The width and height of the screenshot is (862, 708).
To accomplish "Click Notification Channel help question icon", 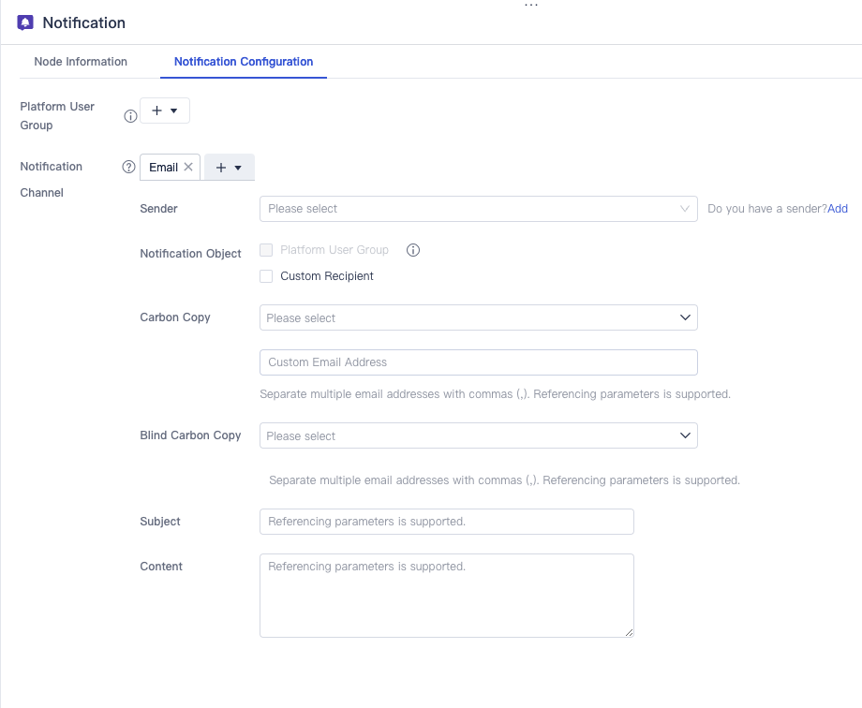I will coord(129,167).
